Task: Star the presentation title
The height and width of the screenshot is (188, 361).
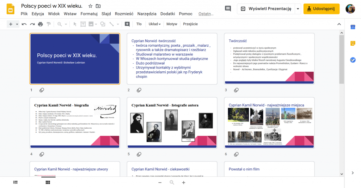Action: [90, 6]
